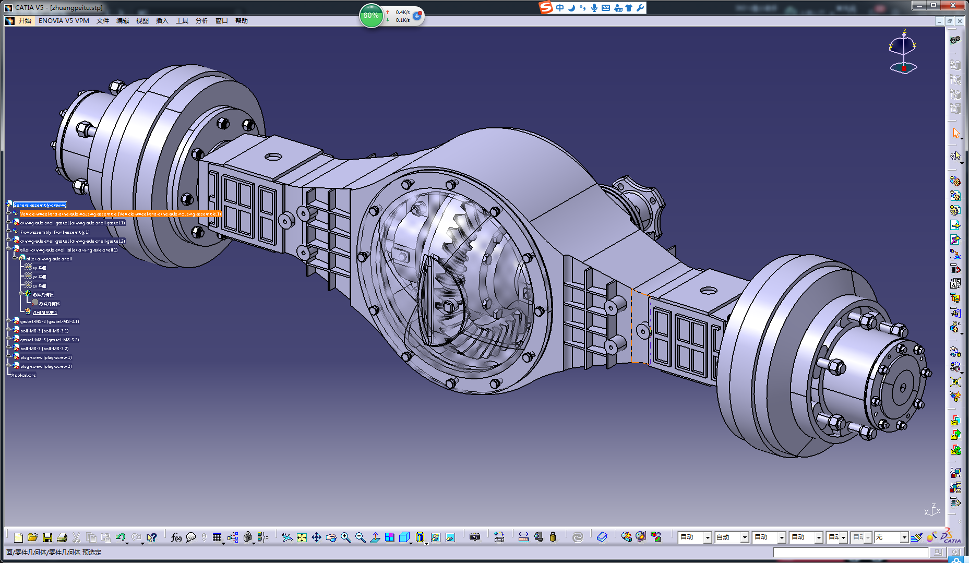This screenshot has width=969, height=563.
Task: Toggle the Hide/Show swap visible space icon
Action: click(x=450, y=537)
